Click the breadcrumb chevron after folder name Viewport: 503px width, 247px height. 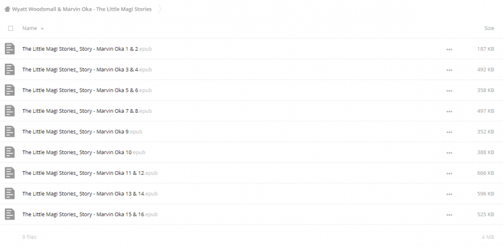point(160,9)
